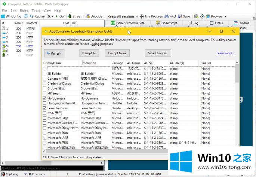
Task: Open the Help menu
Action: tap(58, 10)
